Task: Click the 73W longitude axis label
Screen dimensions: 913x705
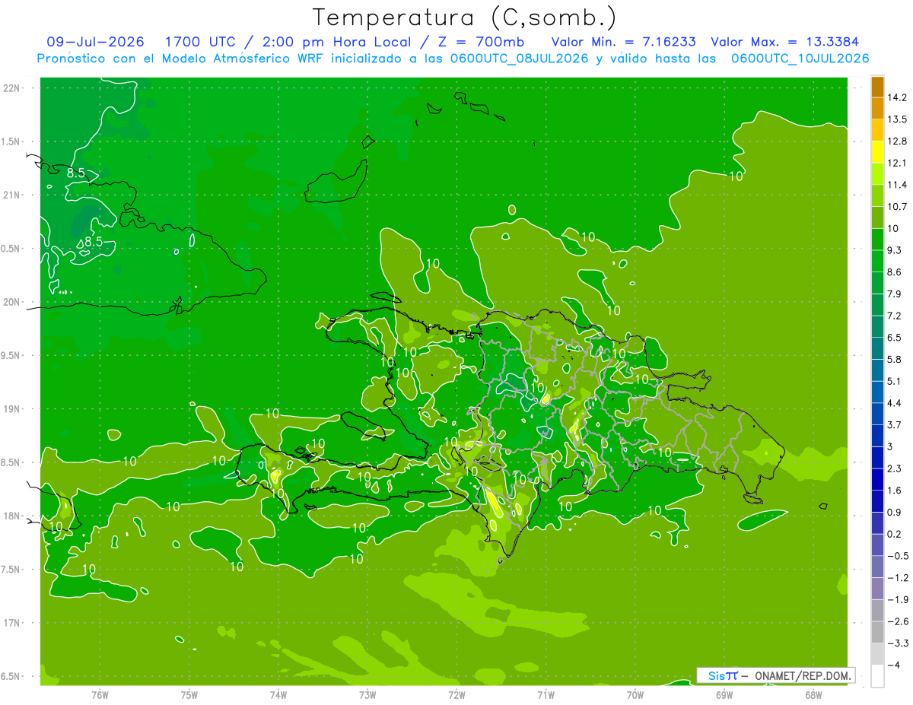Action: point(367,695)
